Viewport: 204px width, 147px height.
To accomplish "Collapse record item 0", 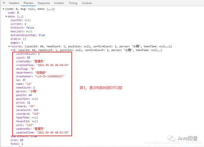I will [11, 50].
